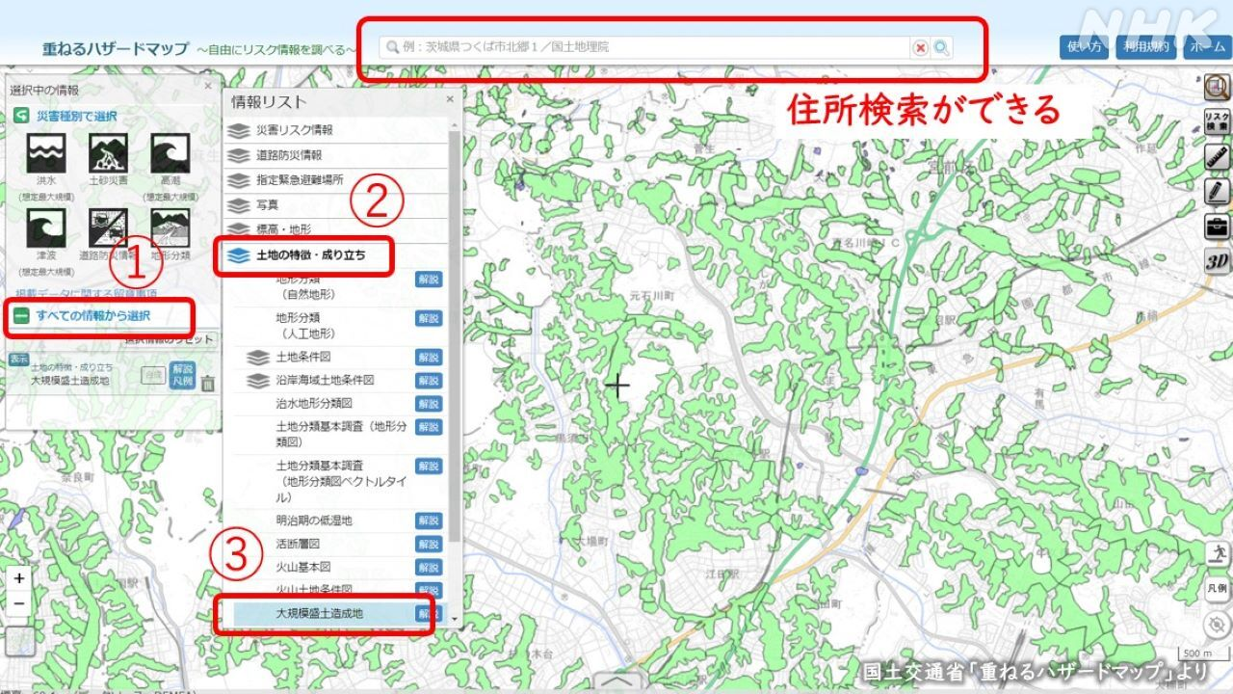1233x694 pixels.
Task: Open 解説 for 治水地形分類図
Action: pyautogui.click(x=429, y=403)
